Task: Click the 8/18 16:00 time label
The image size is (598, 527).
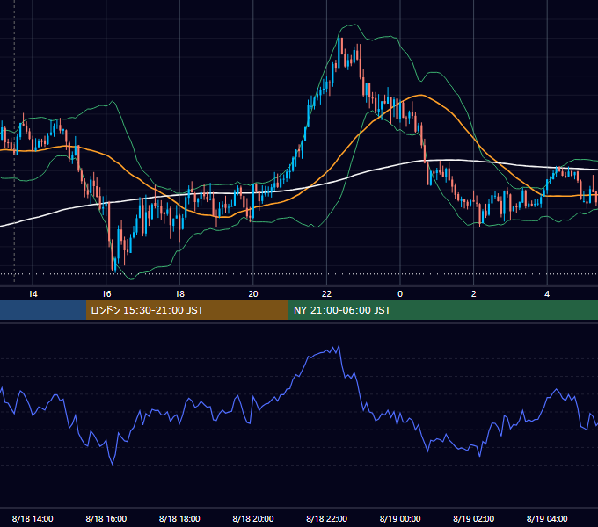Action: 106,518
